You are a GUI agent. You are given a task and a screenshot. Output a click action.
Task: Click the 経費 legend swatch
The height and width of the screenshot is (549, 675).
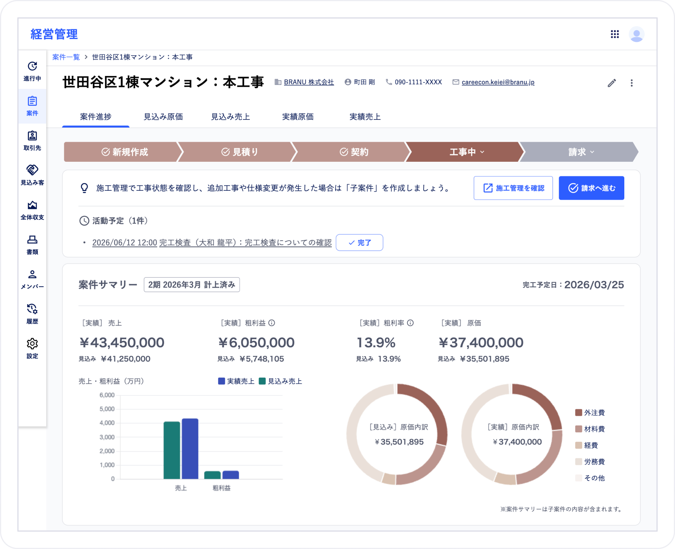579,445
